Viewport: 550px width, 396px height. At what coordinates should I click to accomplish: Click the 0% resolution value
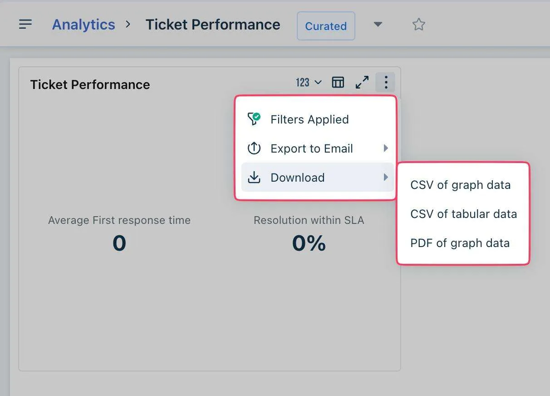click(x=309, y=243)
